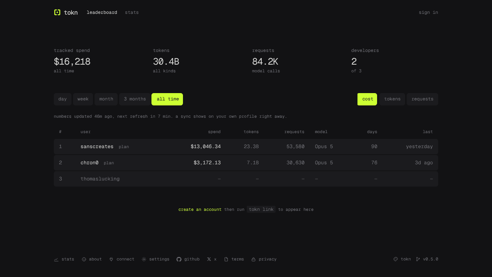Image resolution: width=492 pixels, height=277 pixels.
Task: Click the about info icon in footer
Action: [84, 259]
